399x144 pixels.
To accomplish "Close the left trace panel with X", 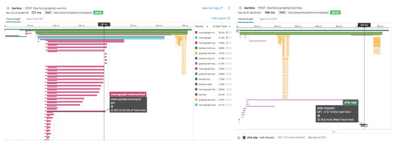I will [x=229, y=8].
